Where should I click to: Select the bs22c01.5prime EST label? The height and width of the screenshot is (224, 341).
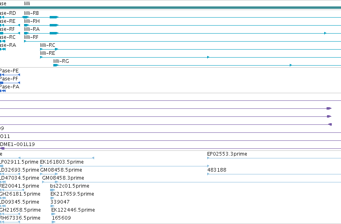70,186
